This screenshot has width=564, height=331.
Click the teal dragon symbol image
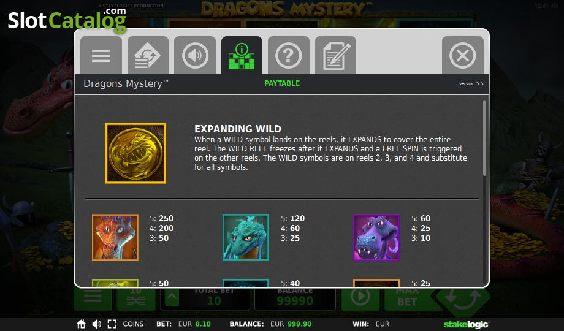coord(246,237)
